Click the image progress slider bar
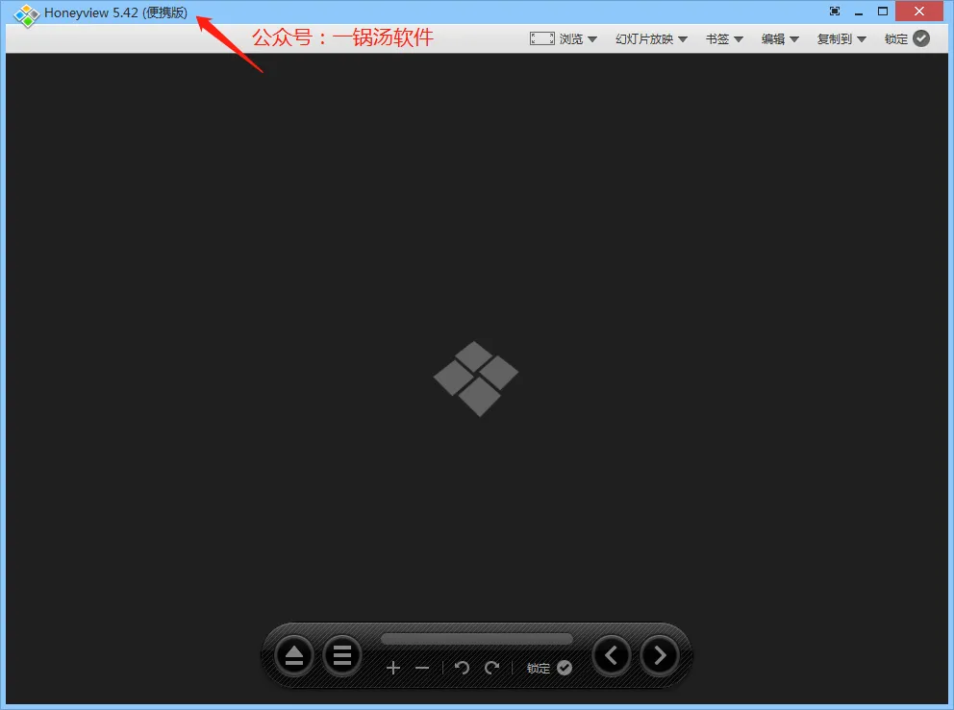Image resolution: width=954 pixels, height=710 pixels. (477, 639)
